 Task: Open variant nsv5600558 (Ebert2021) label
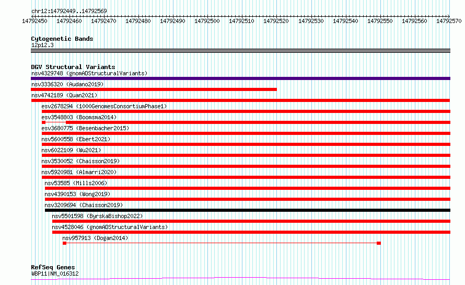point(76,139)
